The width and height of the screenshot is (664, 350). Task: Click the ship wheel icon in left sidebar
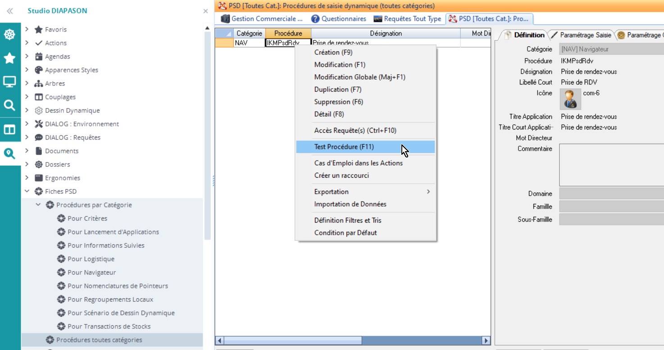[x=9, y=35]
